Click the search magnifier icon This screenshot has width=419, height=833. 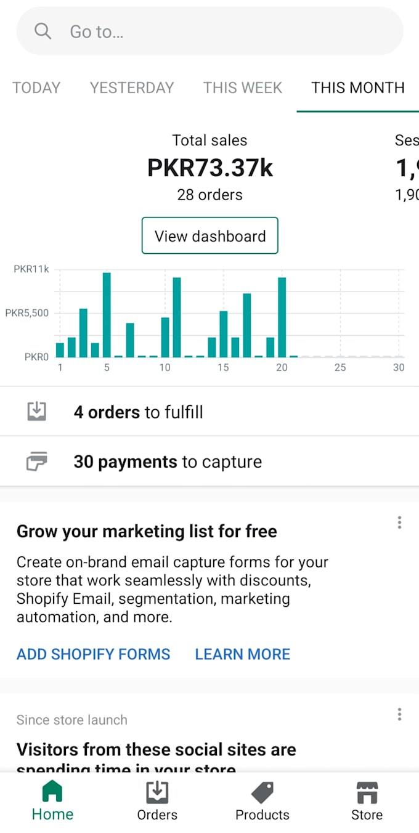click(42, 31)
